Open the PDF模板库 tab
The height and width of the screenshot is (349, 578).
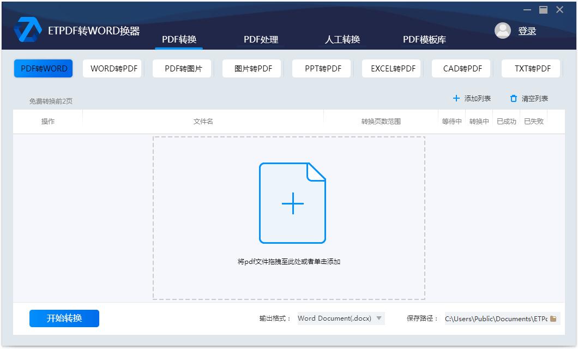point(424,39)
